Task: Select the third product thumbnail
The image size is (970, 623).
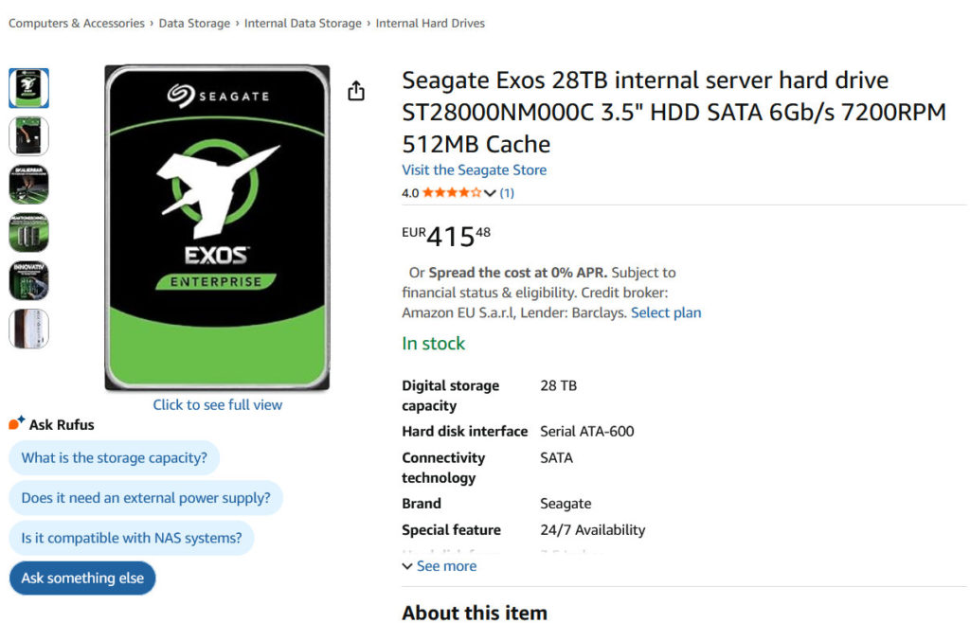Action: [28, 185]
